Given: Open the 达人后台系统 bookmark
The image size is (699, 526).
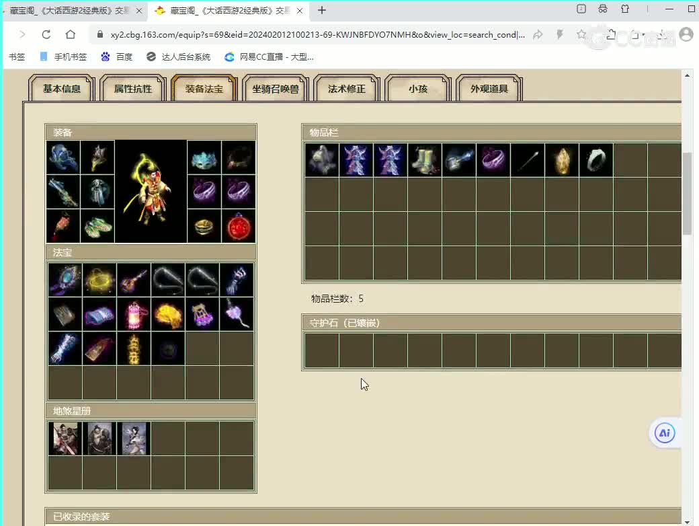Looking at the screenshot, I should [178, 57].
